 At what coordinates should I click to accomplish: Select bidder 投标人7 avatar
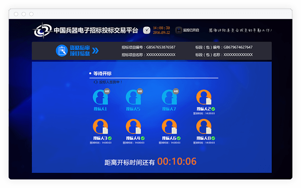169,97
